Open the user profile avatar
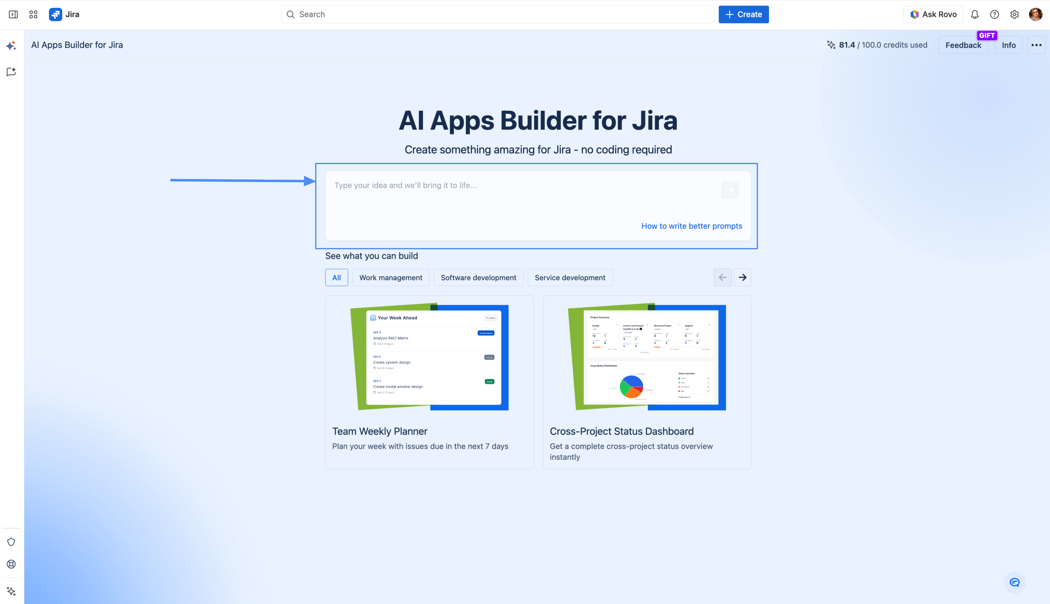 coord(1036,14)
